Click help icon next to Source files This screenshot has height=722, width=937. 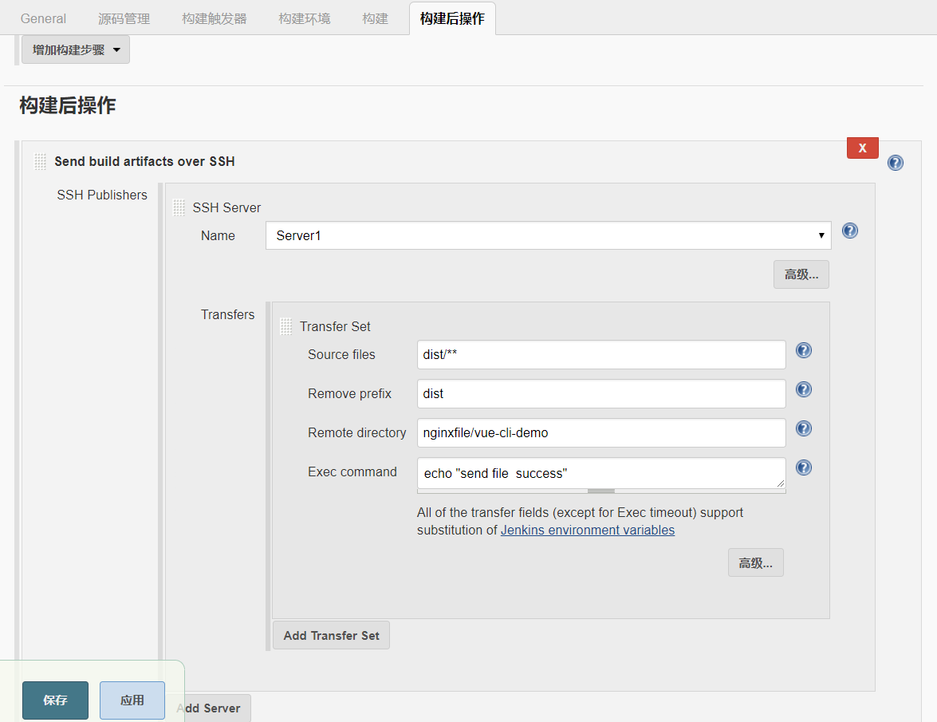tap(804, 350)
